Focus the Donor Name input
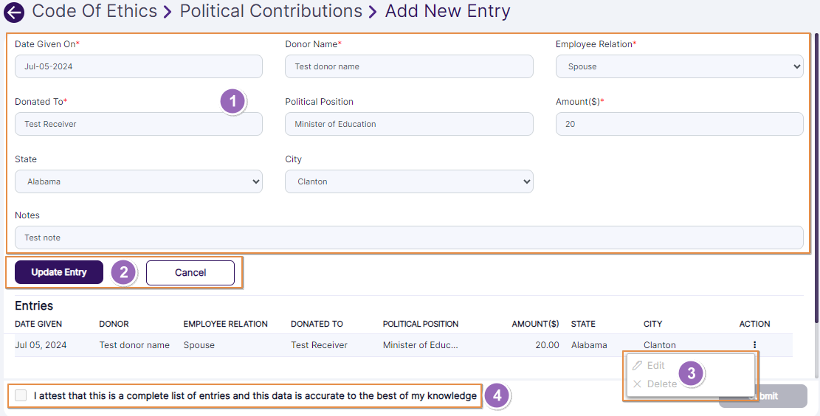 tap(409, 66)
